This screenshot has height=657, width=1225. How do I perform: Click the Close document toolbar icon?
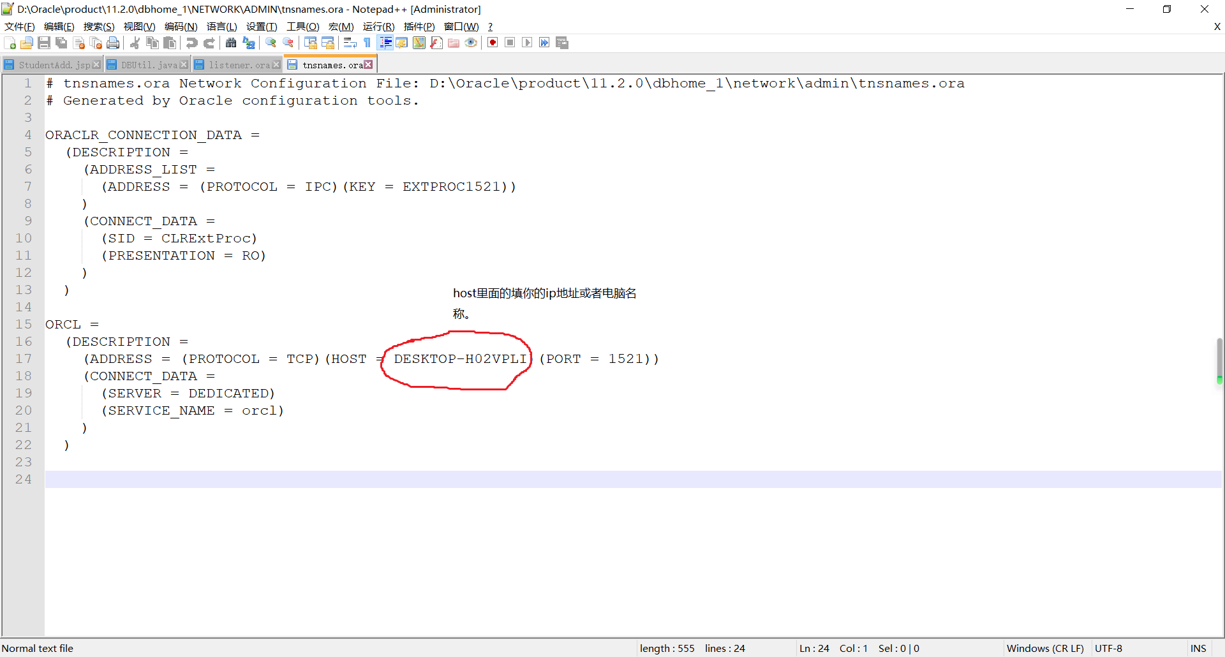(x=78, y=43)
